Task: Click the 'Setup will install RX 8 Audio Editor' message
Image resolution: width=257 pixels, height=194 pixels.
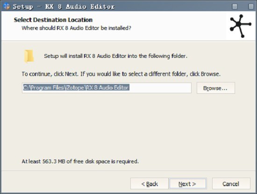Action: click(x=115, y=56)
